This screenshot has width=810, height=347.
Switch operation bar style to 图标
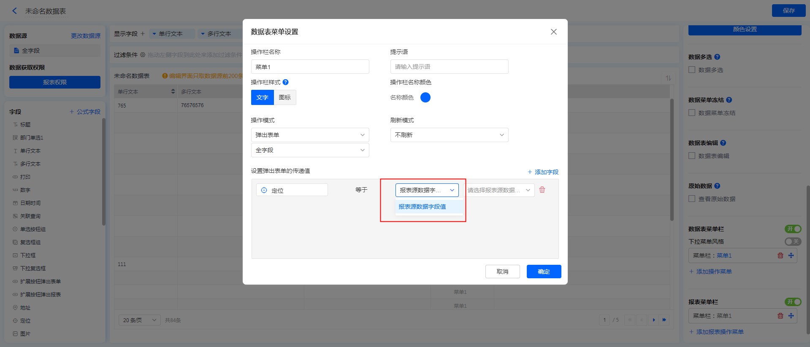(x=285, y=97)
